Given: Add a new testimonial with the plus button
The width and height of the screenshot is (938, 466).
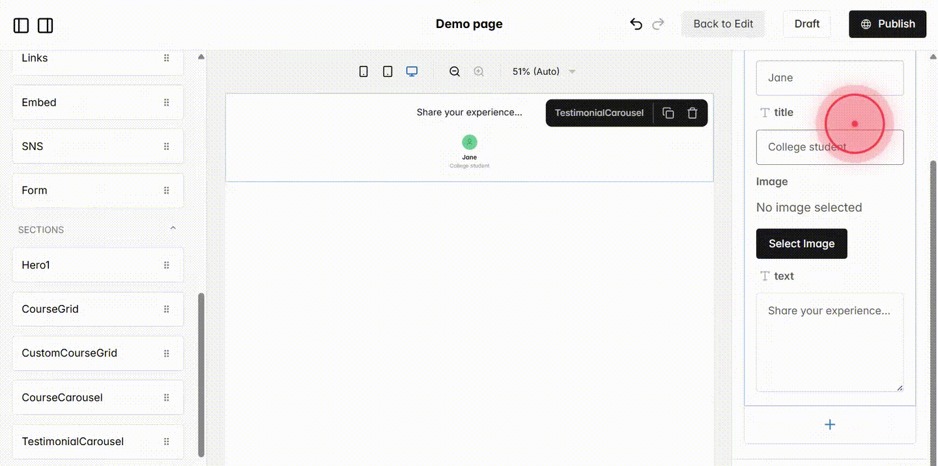Looking at the screenshot, I should 829,424.
